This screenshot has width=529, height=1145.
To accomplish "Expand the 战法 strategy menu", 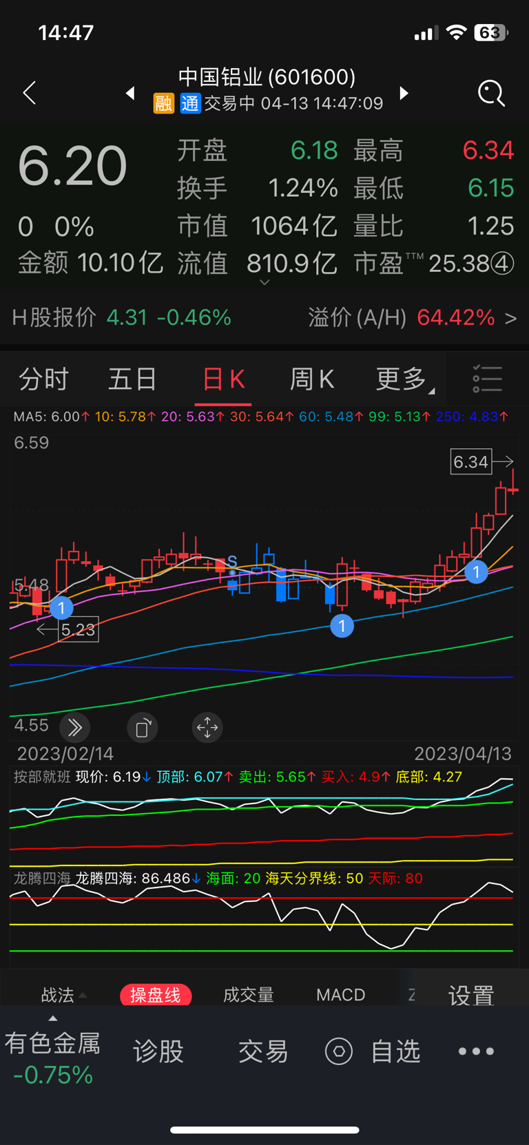I will pyautogui.click(x=63, y=995).
